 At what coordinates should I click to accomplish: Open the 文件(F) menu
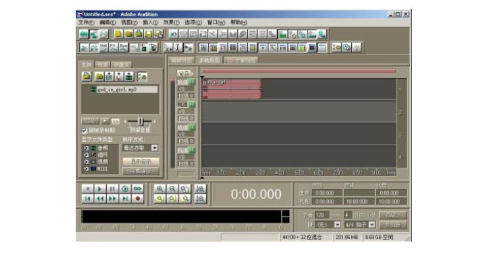(86, 22)
